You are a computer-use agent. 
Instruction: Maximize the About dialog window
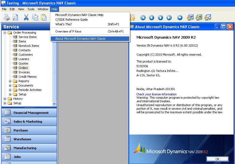pos(224,27)
